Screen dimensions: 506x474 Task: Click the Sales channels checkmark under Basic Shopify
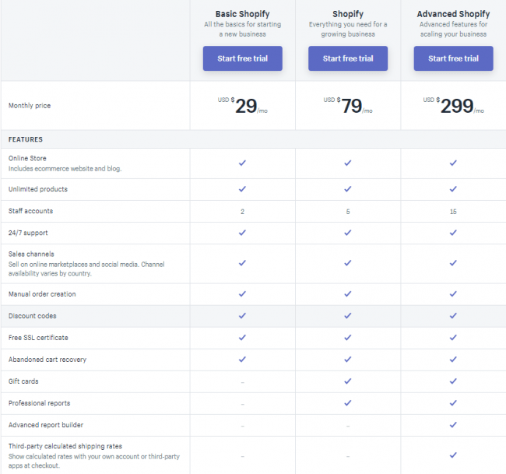click(x=242, y=263)
